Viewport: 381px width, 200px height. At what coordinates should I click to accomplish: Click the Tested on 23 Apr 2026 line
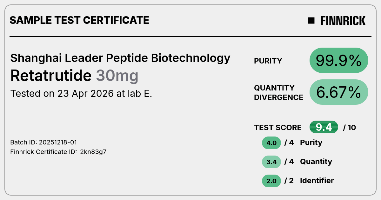click(x=81, y=94)
